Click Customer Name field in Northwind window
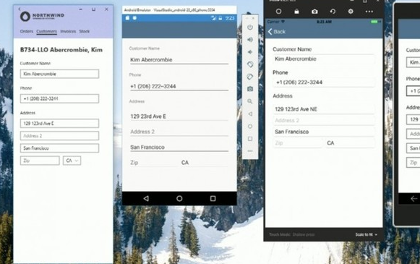This screenshot has height=264, width=420. click(59, 74)
